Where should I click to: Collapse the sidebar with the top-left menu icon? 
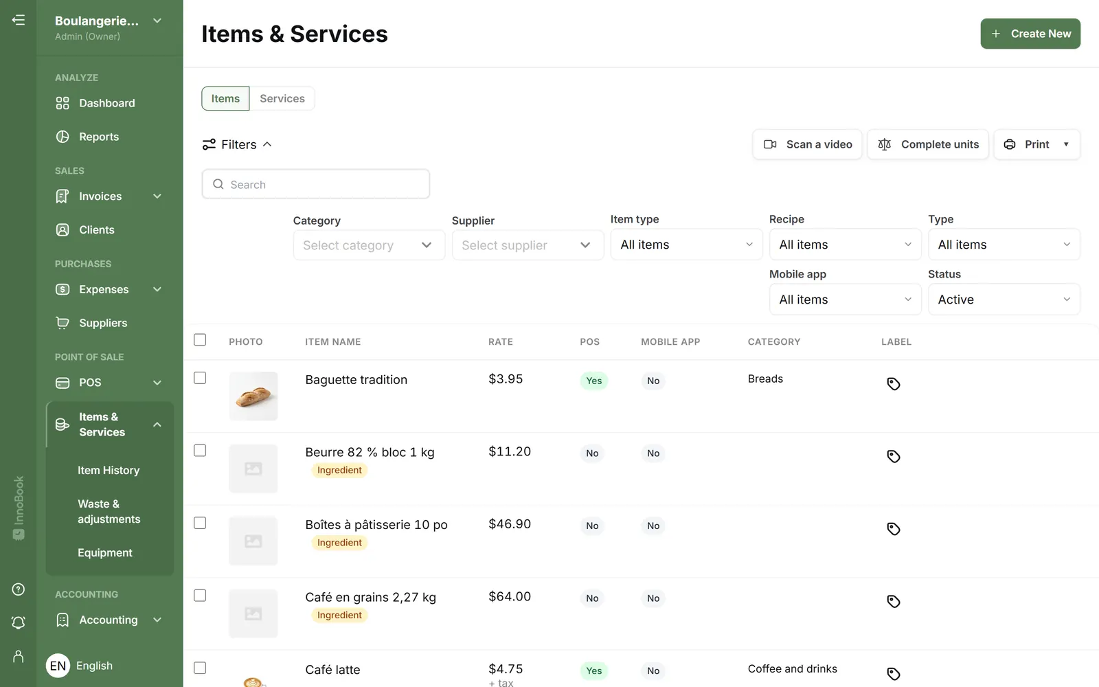[19, 20]
